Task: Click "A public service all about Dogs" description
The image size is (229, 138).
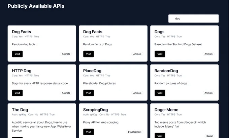Action: (41, 126)
